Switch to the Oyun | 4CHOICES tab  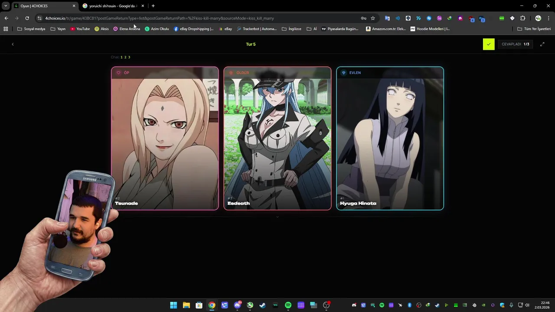(x=45, y=6)
